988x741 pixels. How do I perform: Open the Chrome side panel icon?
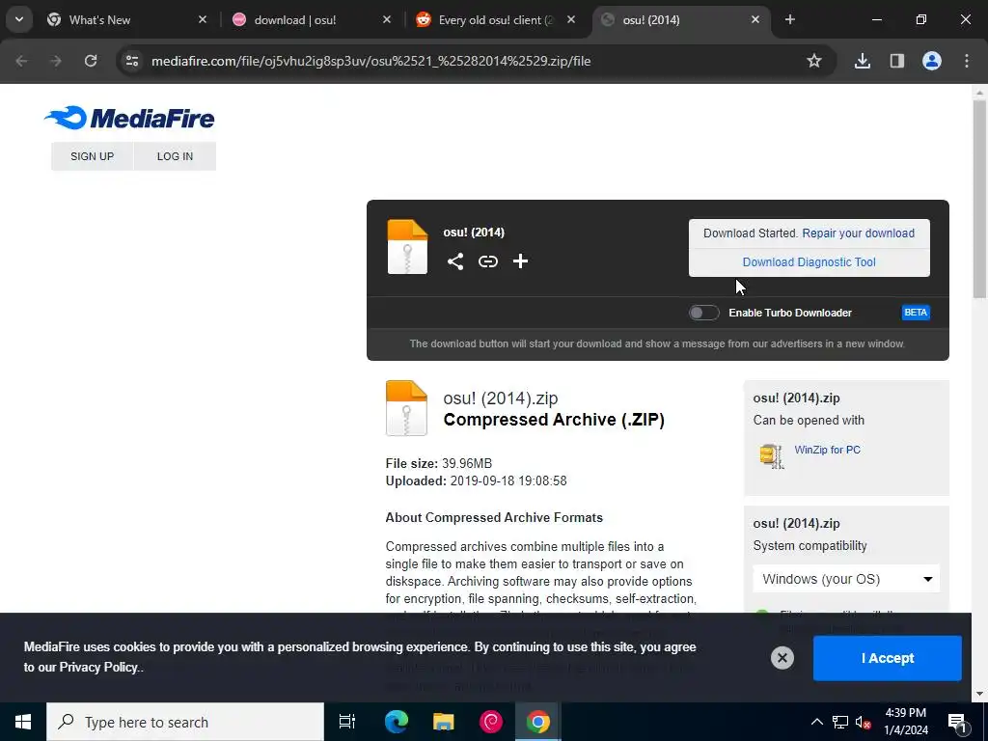[896, 61]
